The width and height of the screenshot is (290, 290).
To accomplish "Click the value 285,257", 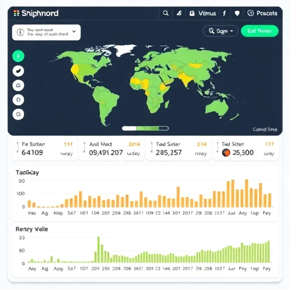I will tap(169, 152).
